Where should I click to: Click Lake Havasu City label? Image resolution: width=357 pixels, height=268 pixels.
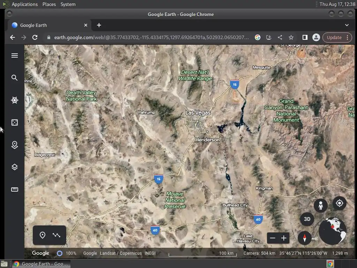click(x=248, y=238)
